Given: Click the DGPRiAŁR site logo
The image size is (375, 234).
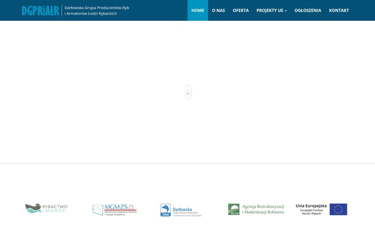Looking at the screenshot, I should [x=40, y=11].
